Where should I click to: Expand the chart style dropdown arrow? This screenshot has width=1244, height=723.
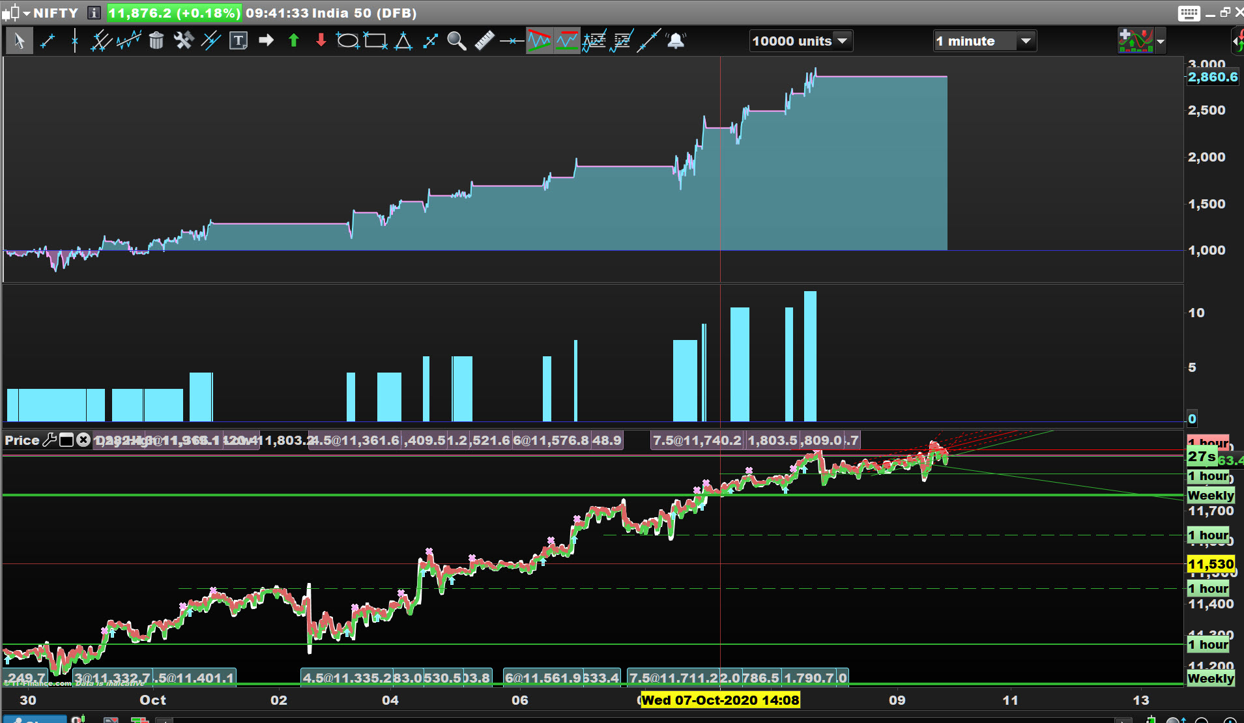[27, 13]
